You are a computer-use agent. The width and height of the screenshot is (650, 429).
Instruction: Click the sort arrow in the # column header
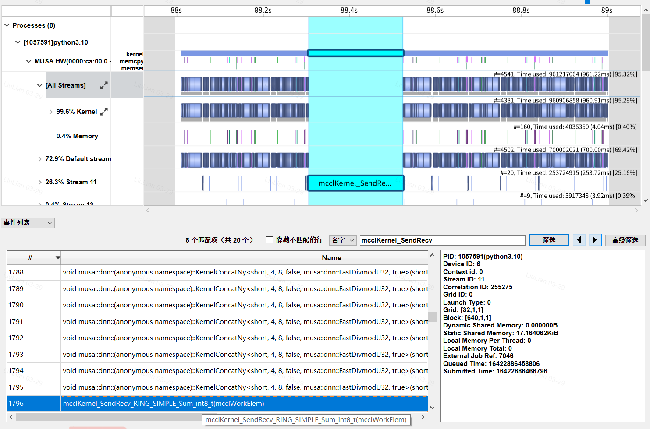point(57,257)
